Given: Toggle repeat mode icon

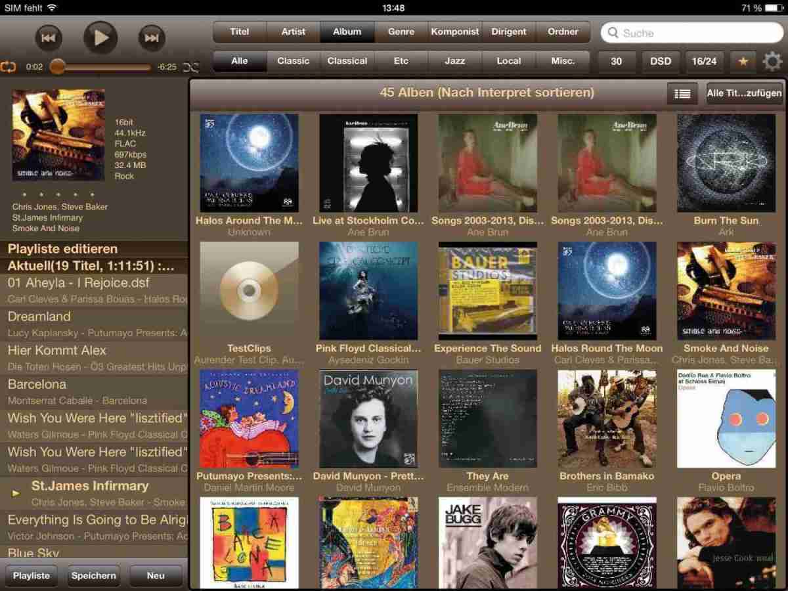Looking at the screenshot, I should pos(9,66).
